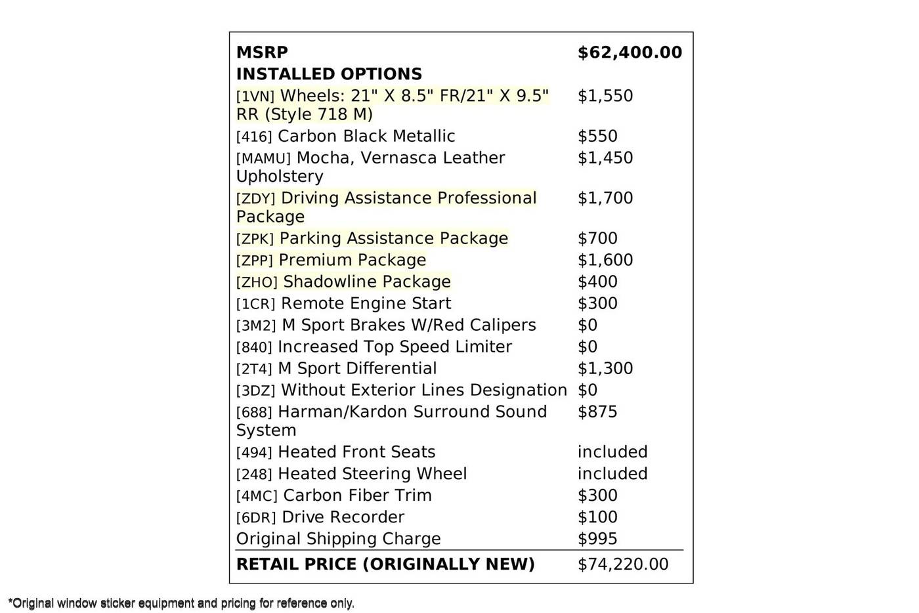The image size is (919, 613).
Task: Select M Sport Brakes W/Red Calipers
Action: point(386,325)
